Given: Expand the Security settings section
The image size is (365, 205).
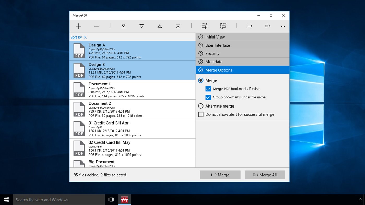Looking at the screenshot, I should click(x=212, y=53).
